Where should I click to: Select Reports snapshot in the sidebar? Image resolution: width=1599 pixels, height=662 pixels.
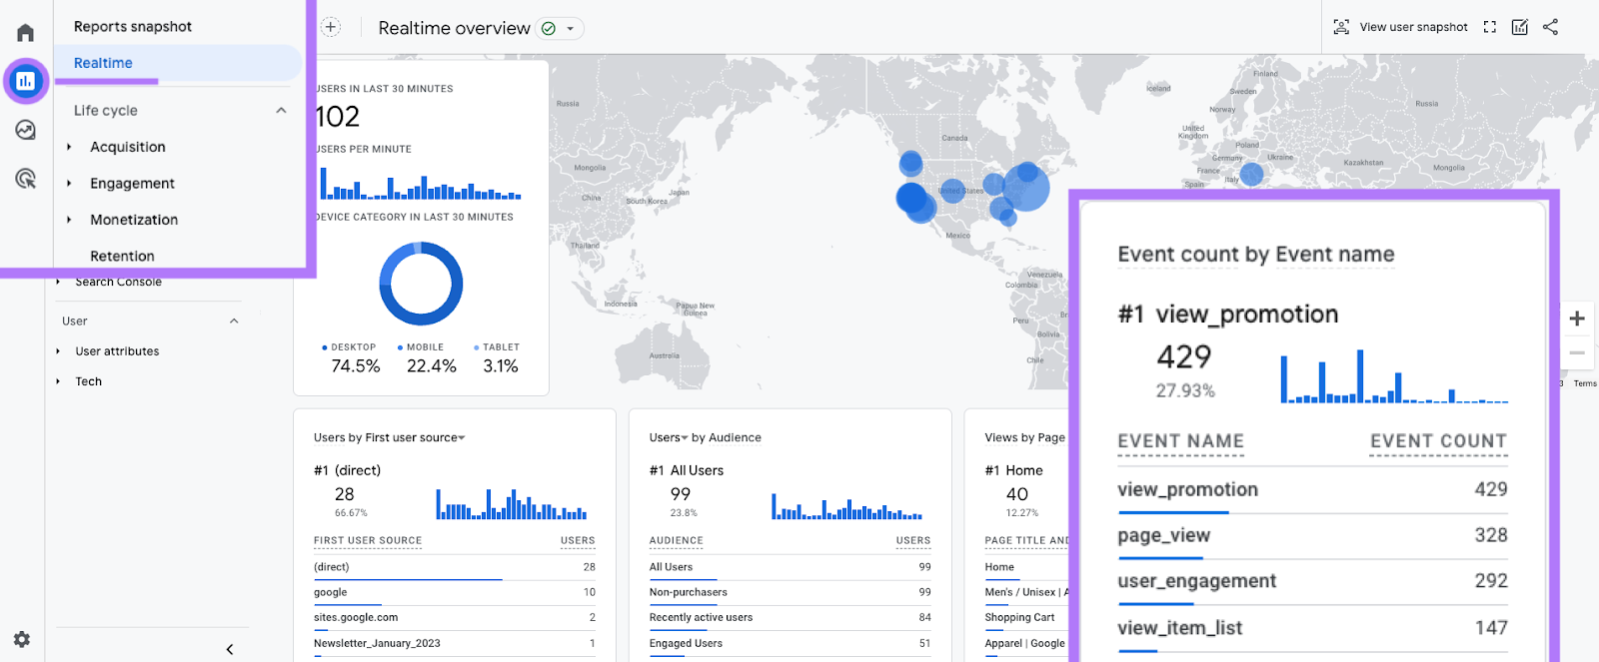[133, 27]
